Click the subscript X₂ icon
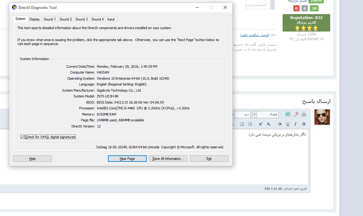This screenshot has width=363, height=216. click(x=269, y=124)
